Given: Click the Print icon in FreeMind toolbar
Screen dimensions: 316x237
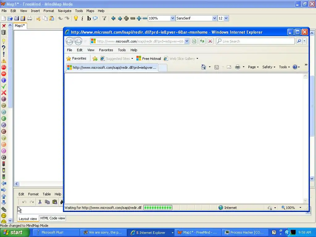Looking at the screenshot, I should (x=30, y=18).
